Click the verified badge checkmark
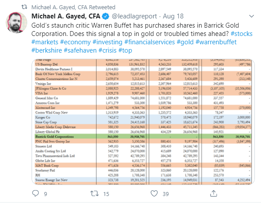The image size is (261, 203). (x=105, y=16)
